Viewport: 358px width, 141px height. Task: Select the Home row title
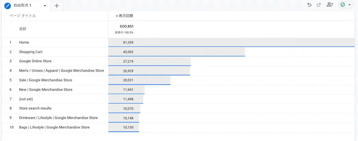click(x=24, y=42)
